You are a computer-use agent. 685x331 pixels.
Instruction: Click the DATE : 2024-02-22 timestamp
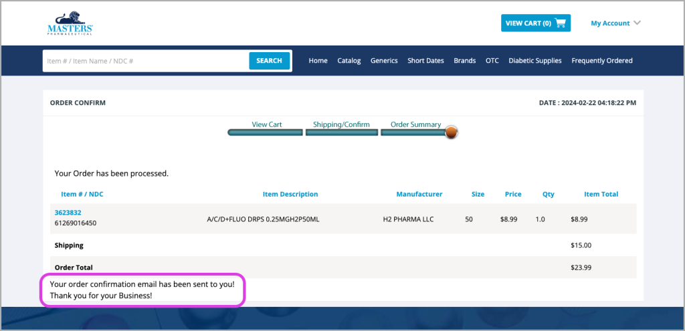point(587,103)
